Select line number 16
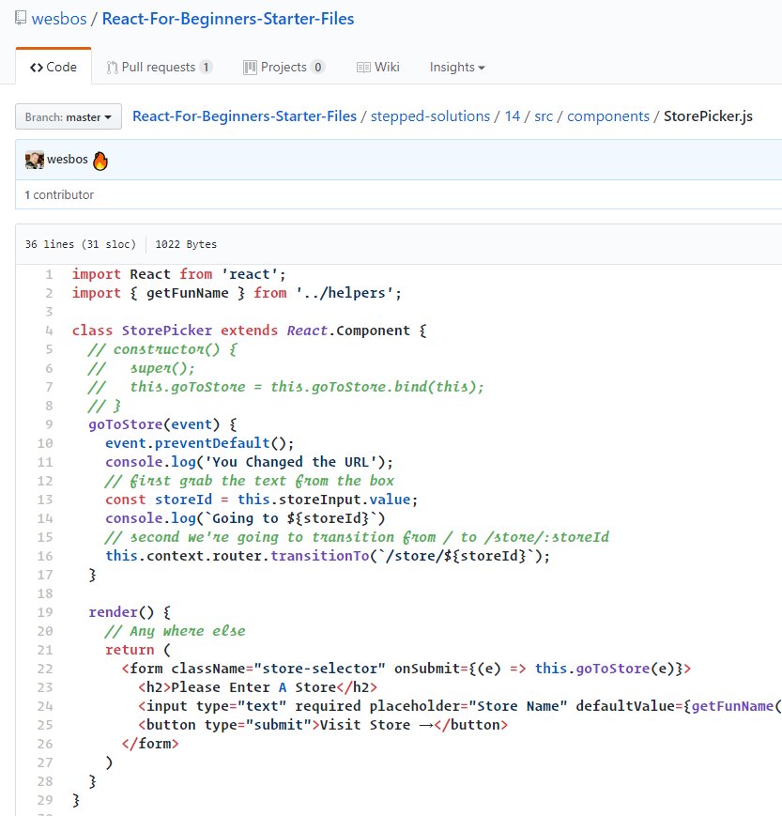This screenshot has width=782, height=816. [x=45, y=556]
